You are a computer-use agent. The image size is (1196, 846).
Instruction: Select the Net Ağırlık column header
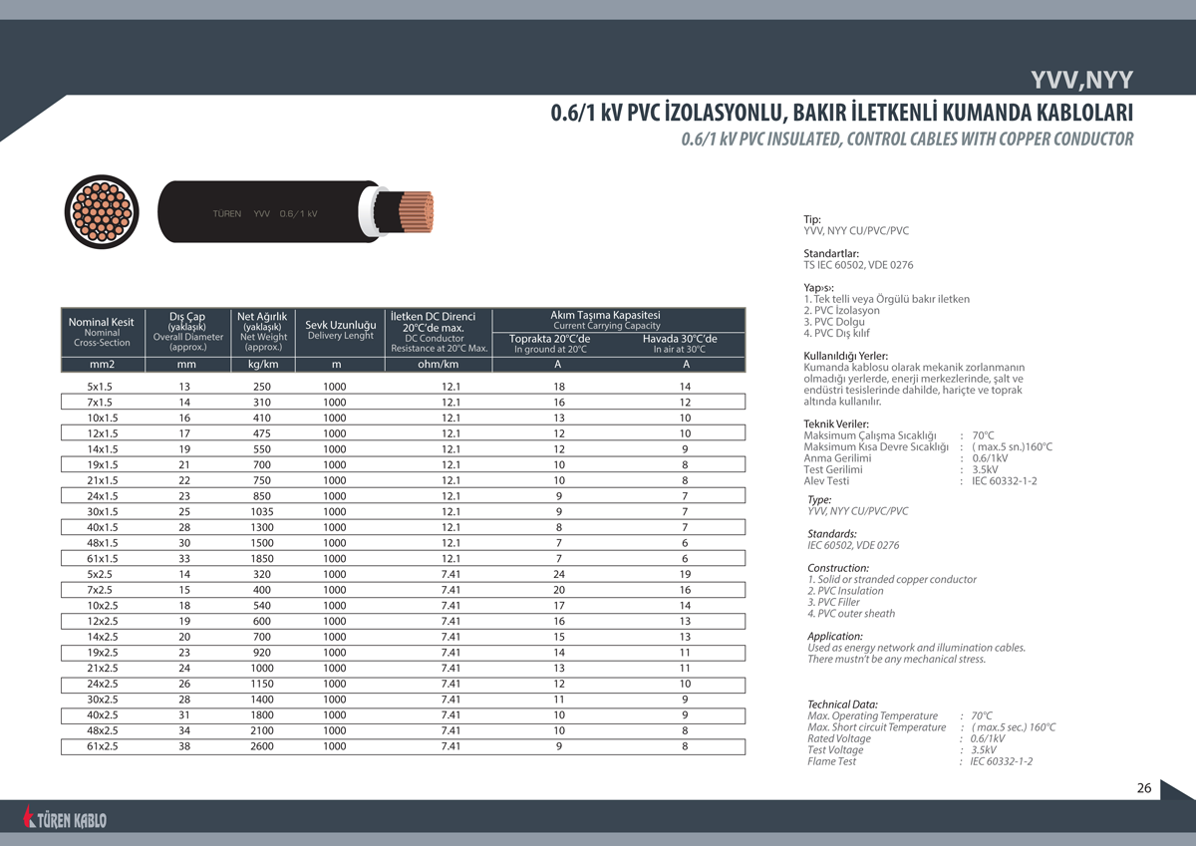[x=262, y=332]
